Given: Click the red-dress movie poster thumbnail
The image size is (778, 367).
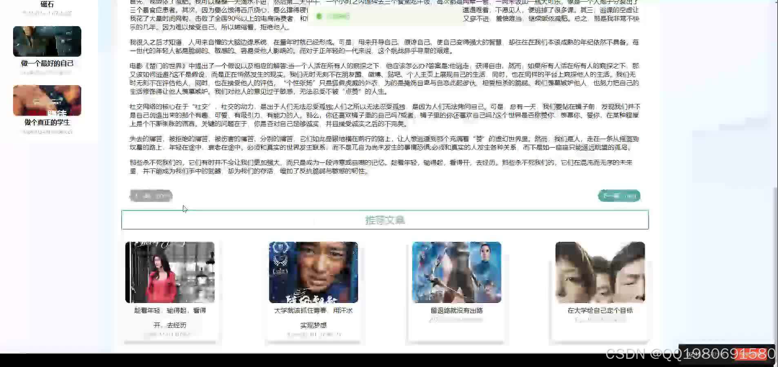Looking at the screenshot, I should 170,272.
